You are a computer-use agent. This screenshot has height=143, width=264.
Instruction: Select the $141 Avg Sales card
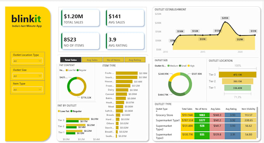pyautogui.click(x=125, y=18)
